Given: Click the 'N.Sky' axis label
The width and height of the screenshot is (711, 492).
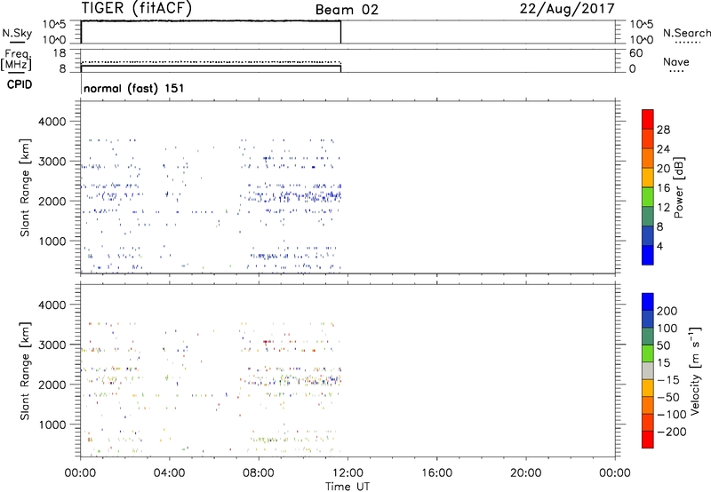Looking at the screenshot, I should click(17, 34).
